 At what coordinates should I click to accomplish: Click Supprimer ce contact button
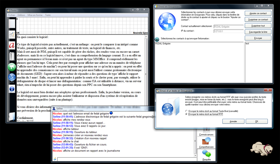click(x=258, y=20)
